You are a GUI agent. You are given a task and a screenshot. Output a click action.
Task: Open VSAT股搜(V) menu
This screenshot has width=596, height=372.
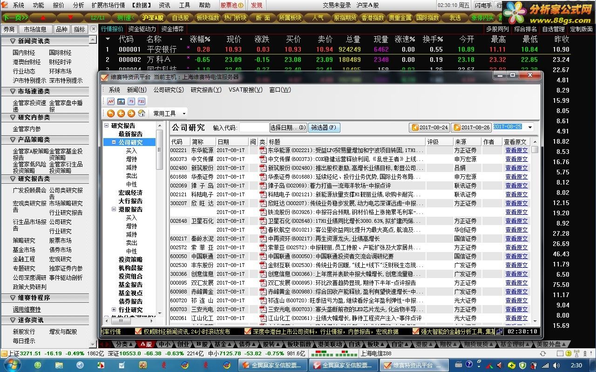click(245, 90)
